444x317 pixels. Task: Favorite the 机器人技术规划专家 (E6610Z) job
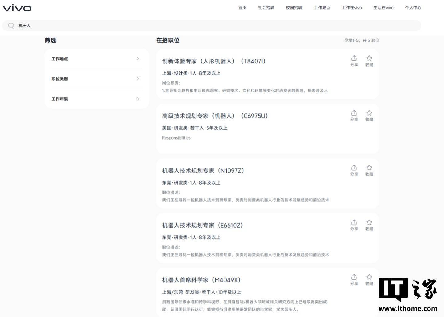pos(369,225)
